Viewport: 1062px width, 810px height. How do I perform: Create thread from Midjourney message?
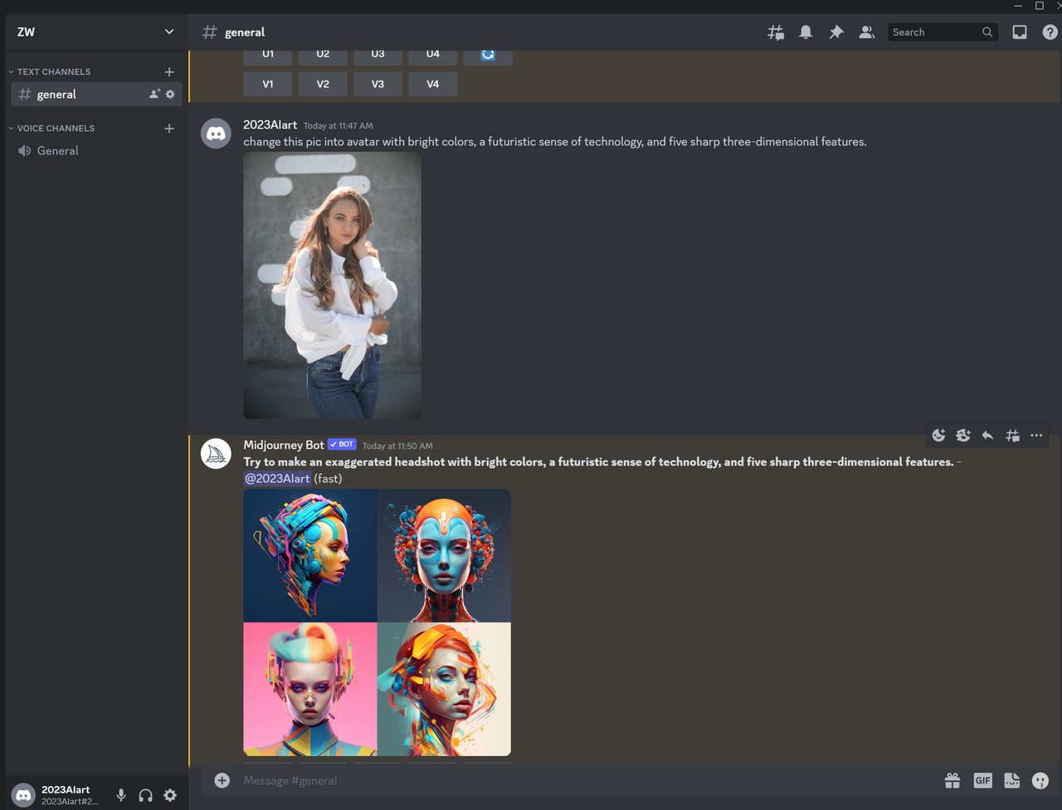pyautogui.click(x=1012, y=435)
